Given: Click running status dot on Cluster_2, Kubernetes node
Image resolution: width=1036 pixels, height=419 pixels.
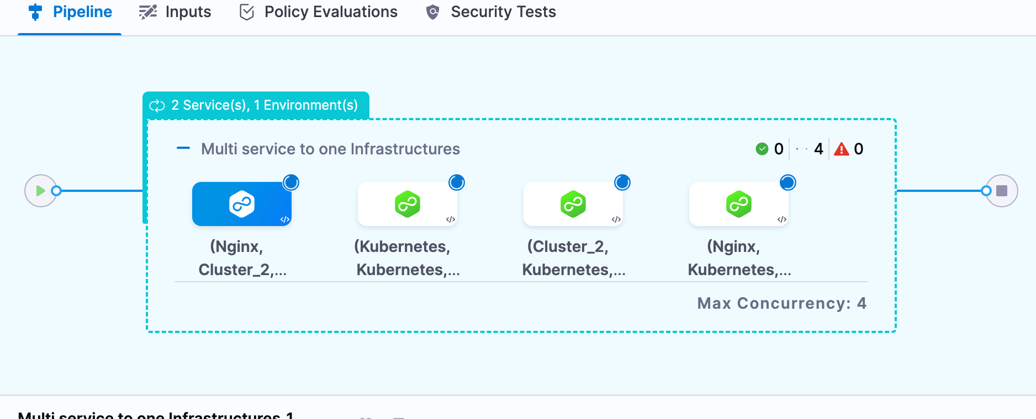Looking at the screenshot, I should pyautogui.click(x=622, y=182).
